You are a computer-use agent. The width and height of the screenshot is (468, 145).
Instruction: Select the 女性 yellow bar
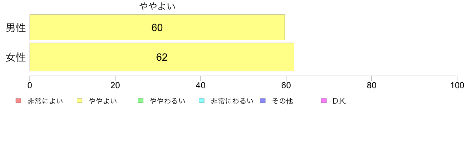click(x=162, y=57)
